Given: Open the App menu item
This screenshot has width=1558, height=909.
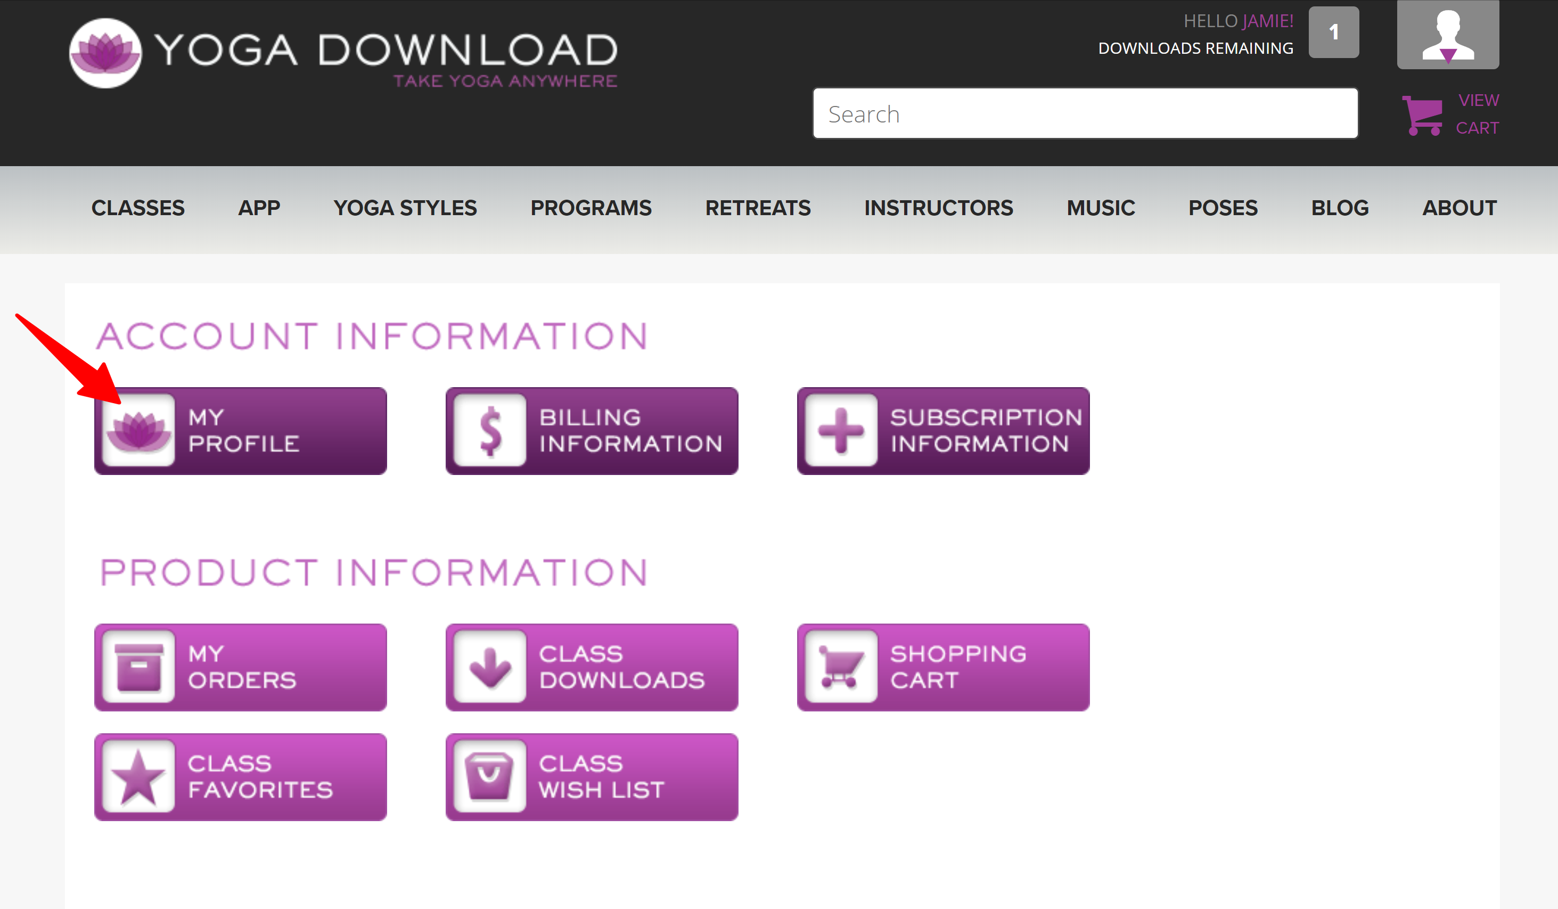Looking at the screenshot, I should [x=259, y=208].
